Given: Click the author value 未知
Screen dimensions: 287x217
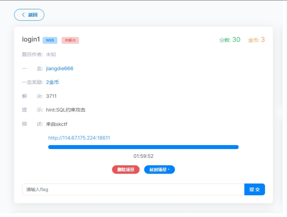Looking at the screenshot, I should 51,55.
